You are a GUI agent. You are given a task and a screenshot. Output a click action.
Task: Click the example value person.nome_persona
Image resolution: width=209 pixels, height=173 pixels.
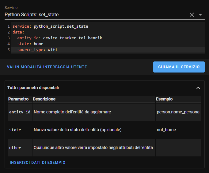(x=178, y=112)
